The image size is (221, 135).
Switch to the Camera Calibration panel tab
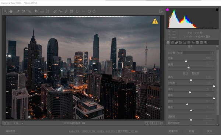click(197, 42)
